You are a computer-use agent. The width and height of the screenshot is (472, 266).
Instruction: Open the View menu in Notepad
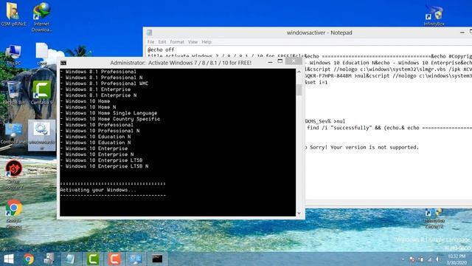192,42
